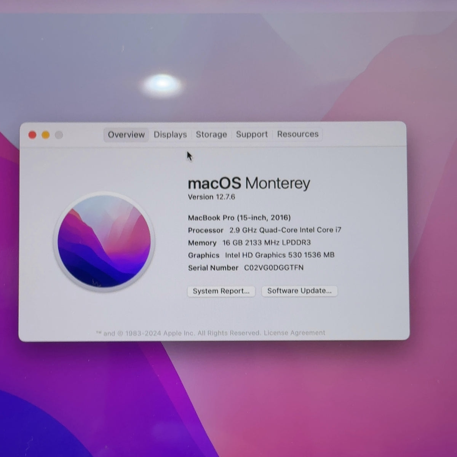Open the Displays tab
457x457 pixels.
tap(170, 134)
